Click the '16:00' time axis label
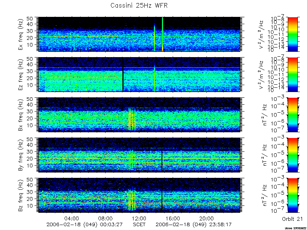The image size is (307, 230). pos(173,218)
